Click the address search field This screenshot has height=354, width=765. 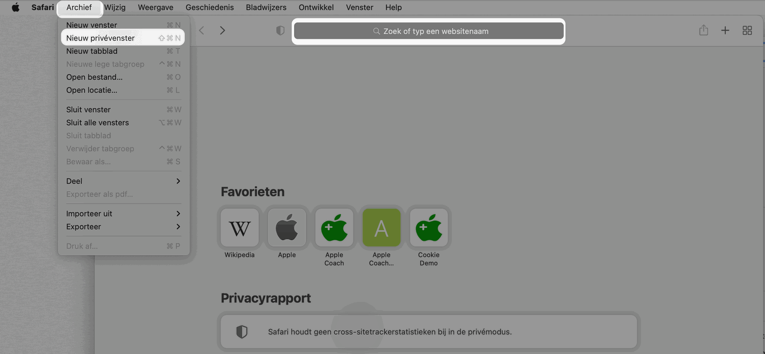pyautogui.click(x=429, y=31)
